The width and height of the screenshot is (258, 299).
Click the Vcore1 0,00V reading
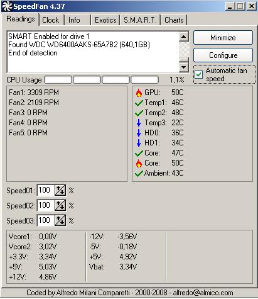(x=33, y=237)
